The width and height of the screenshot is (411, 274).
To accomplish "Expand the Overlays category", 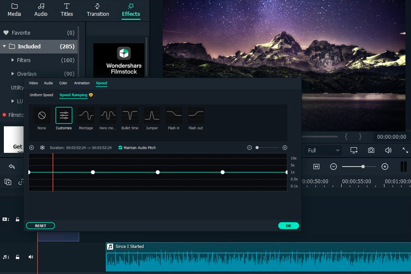I will 12,74.
